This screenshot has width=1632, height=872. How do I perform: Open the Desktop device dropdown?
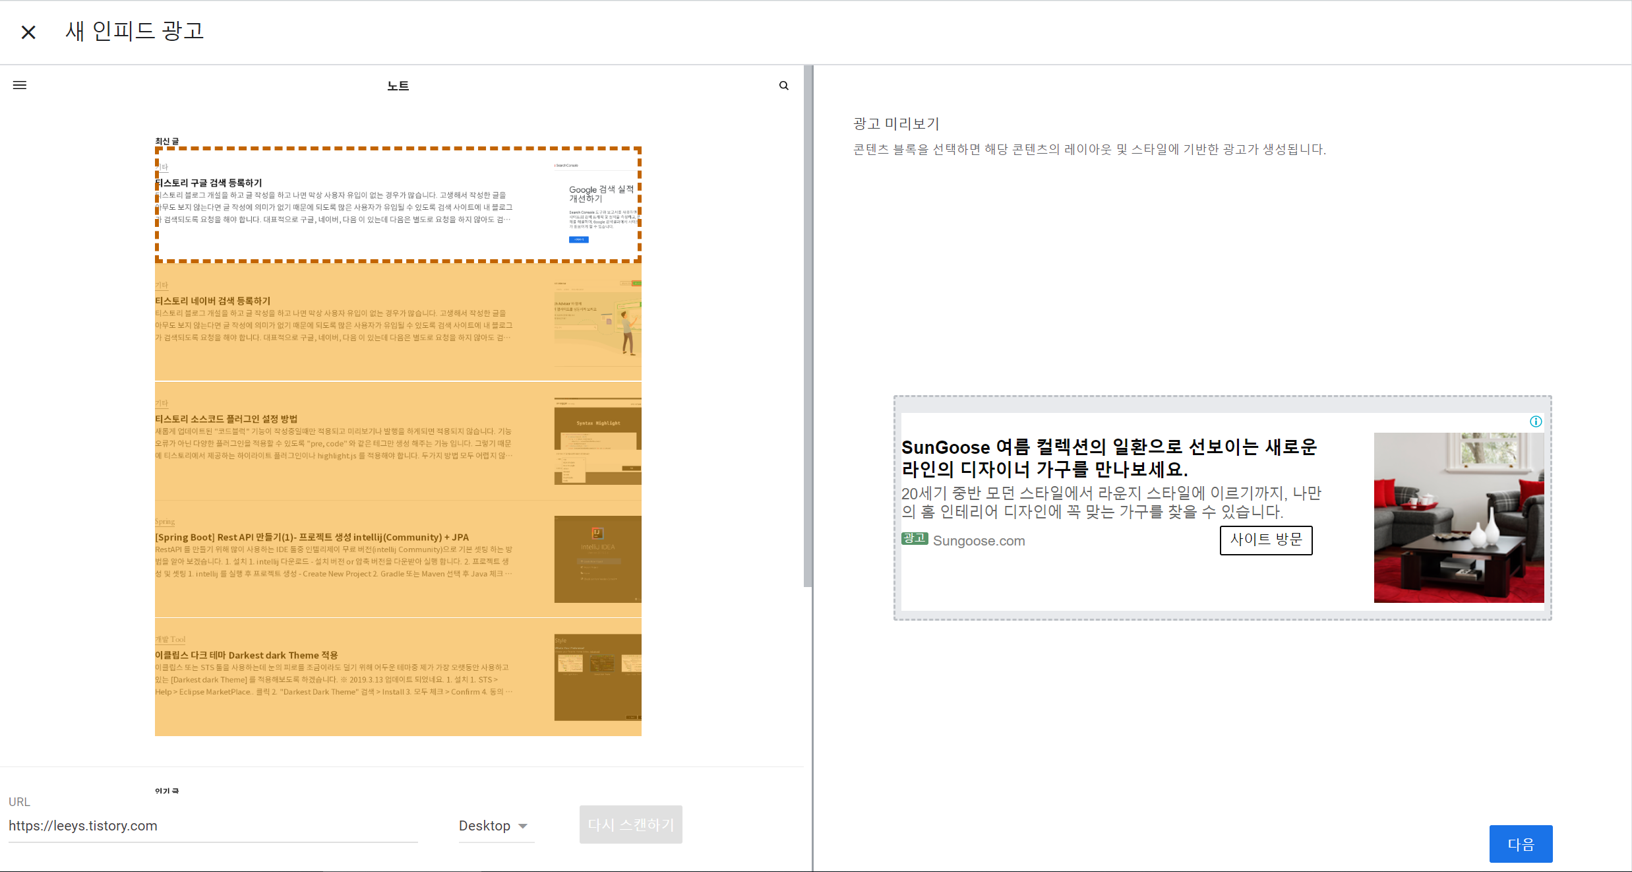click(x=496, y=826)
